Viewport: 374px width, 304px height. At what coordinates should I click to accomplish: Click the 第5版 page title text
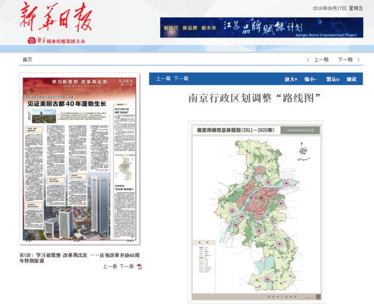(80, 258)
